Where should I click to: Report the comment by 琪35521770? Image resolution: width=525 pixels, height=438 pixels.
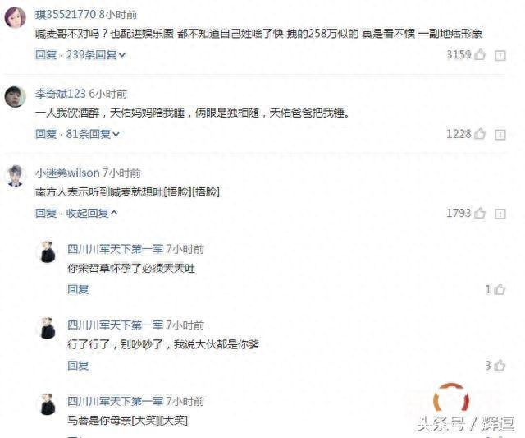[x=500, y=55]
